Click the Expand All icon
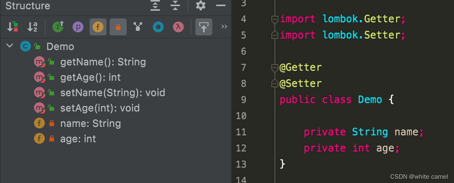This screenshot has width=454, height=183. click(155, 5)
